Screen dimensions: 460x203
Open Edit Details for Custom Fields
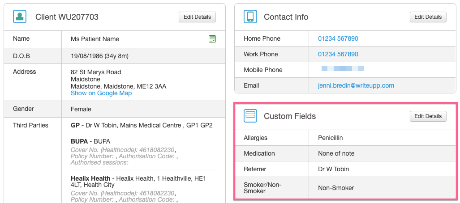[428, 116]
